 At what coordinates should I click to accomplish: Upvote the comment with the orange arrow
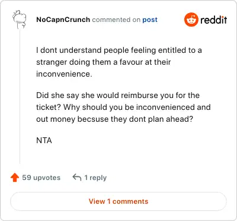pos(15,178)
